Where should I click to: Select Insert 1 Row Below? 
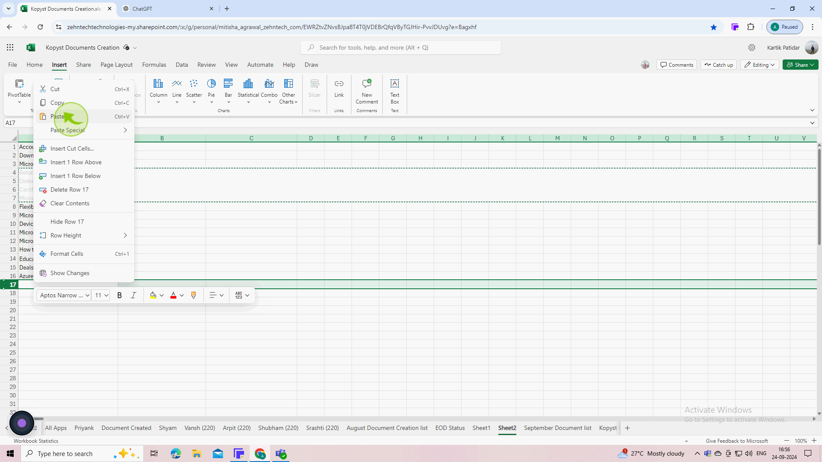[84, 176]
